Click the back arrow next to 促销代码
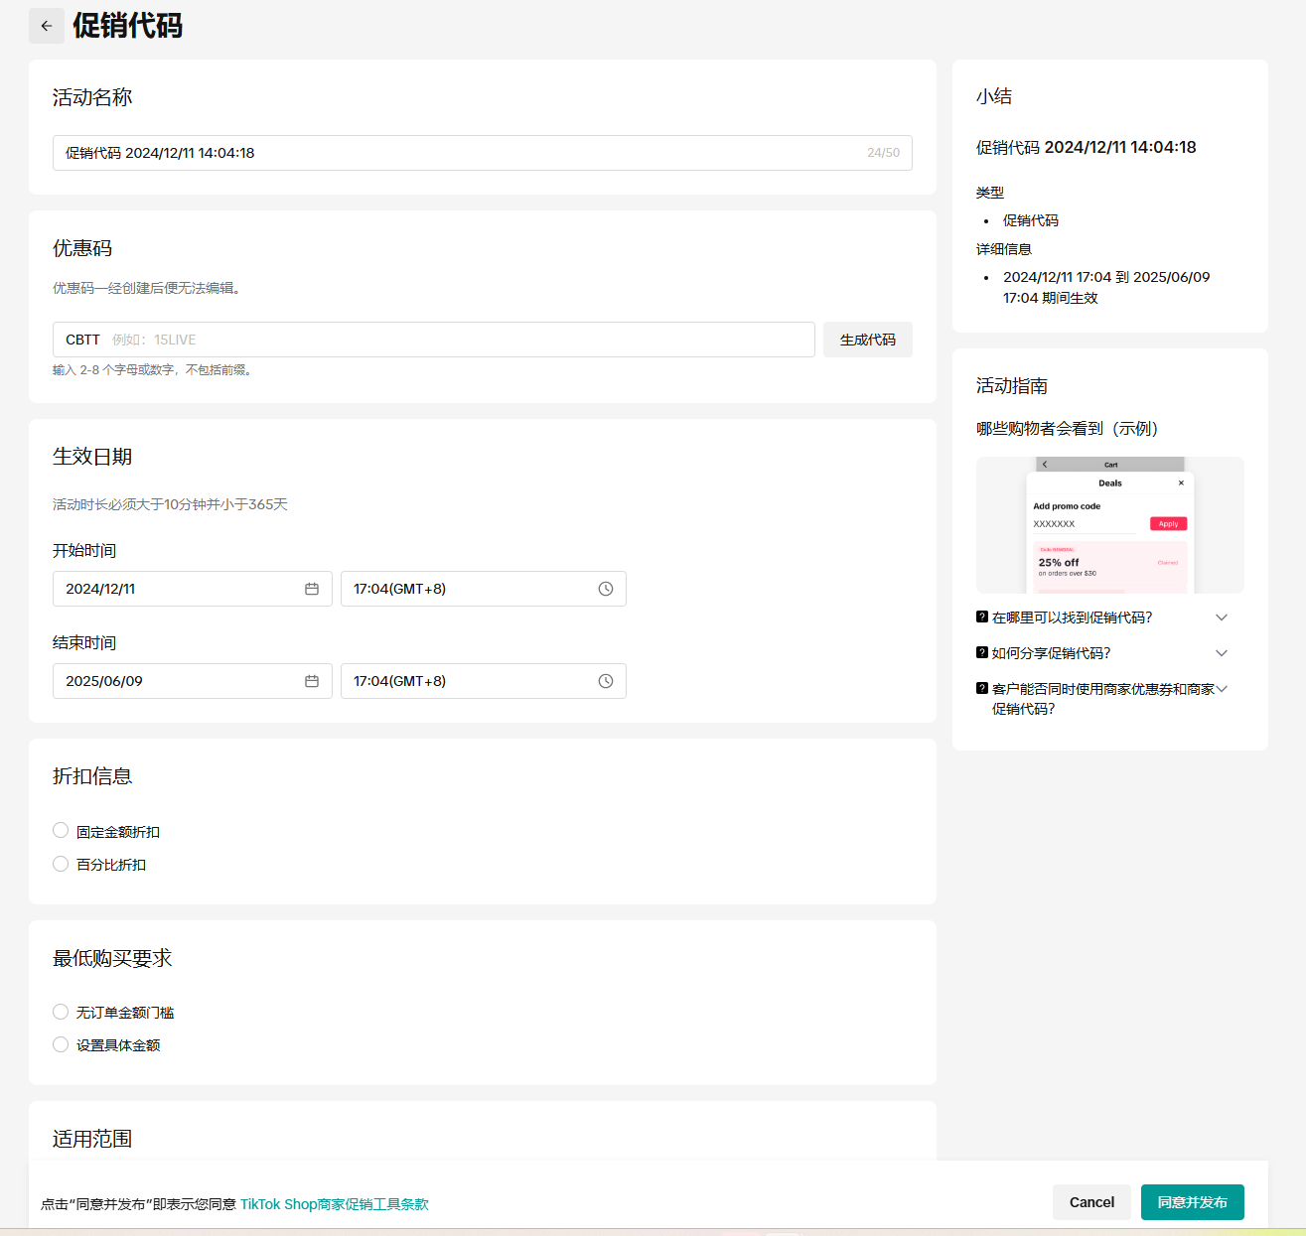The width and height of the screenshot is (1306, 1236). point(47,26)
